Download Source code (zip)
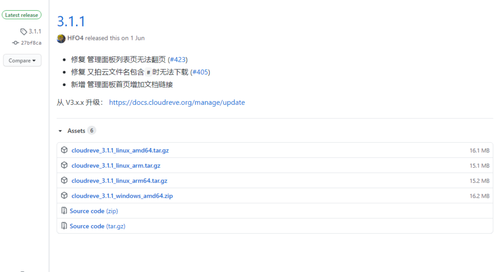Image resolution: width=504 pixels, height=272 pixels. pyautogui.click(x=94, y=211)
